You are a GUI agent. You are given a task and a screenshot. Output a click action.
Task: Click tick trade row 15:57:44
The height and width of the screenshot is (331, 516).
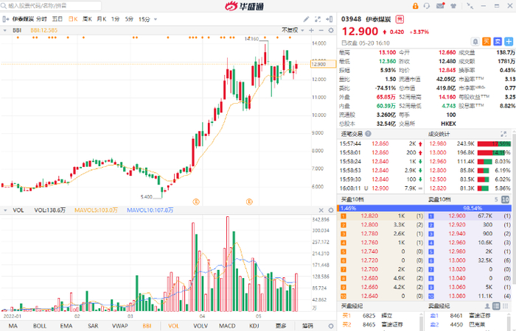pos(381,144)
